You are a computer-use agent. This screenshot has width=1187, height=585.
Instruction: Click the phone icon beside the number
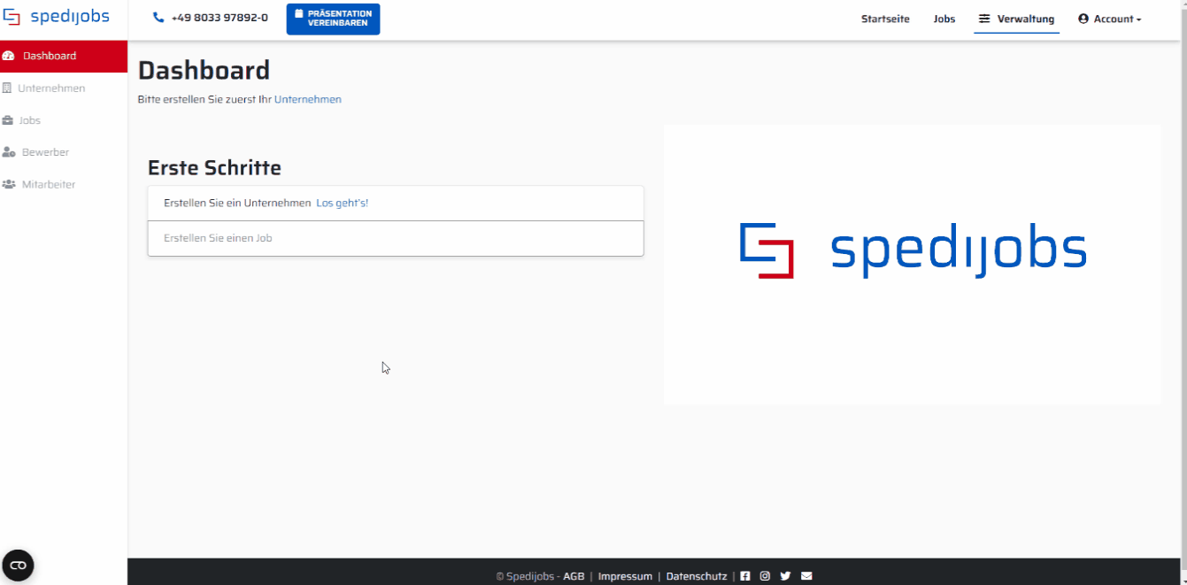[x=158, y=18]
